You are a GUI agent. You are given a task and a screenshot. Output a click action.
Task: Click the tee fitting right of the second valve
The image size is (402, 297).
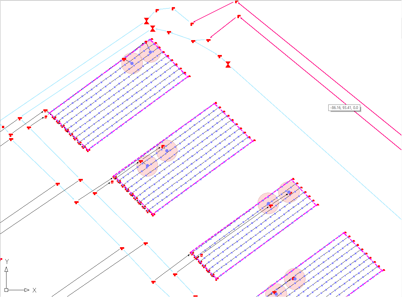pyautogui.click(x=169, y=32)
